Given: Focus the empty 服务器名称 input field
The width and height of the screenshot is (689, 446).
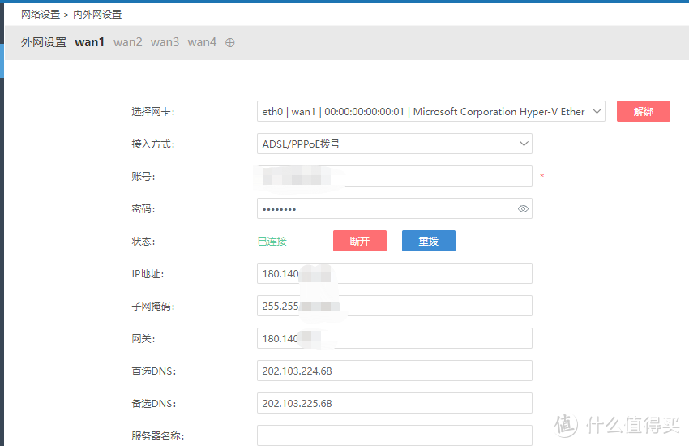Looking at the screenshot, I should pos(395,435).
